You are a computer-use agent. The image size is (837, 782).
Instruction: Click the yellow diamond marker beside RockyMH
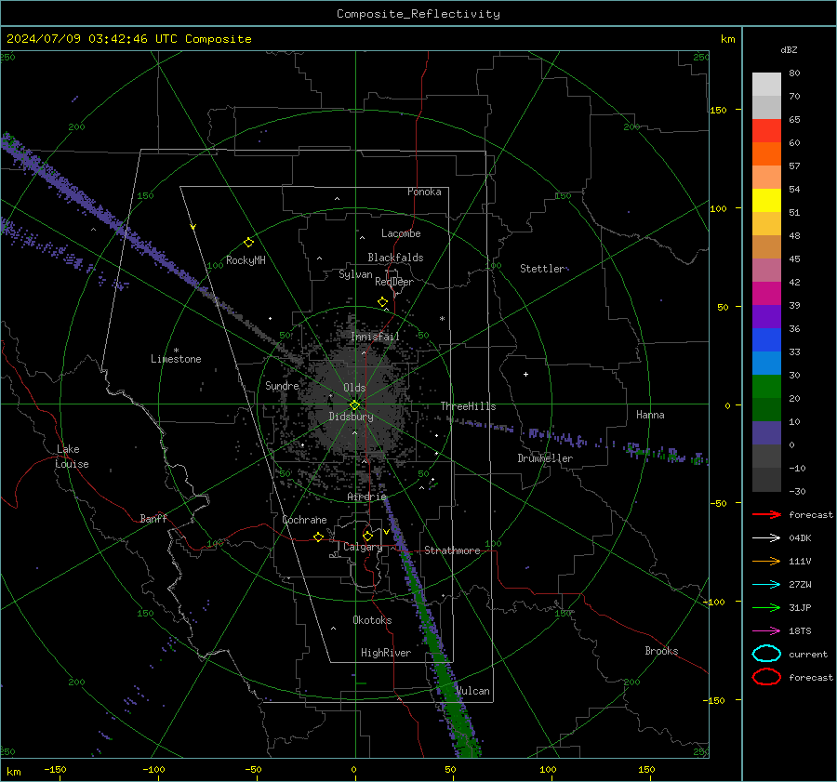click(x=248, y=243)
